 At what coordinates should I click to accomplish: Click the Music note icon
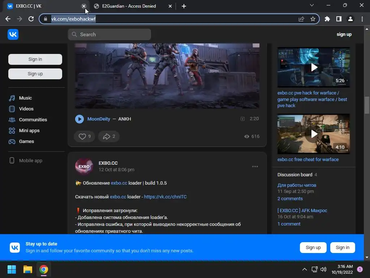[x=12, y=98]
